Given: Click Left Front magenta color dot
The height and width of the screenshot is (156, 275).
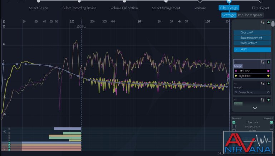Looking at the screenshot, I should pos(268,71).
